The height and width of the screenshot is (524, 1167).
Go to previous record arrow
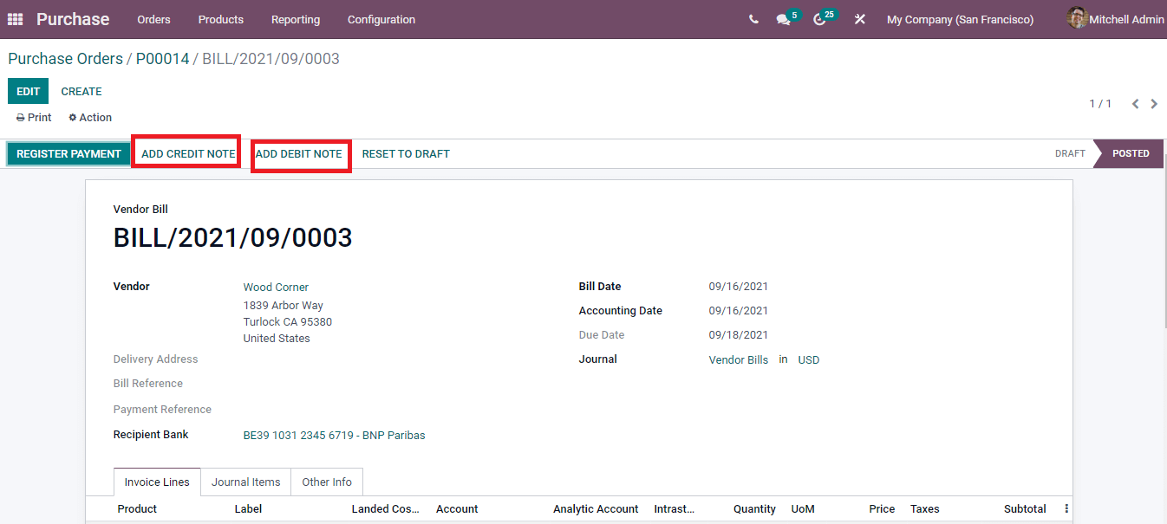point(1135,104)
